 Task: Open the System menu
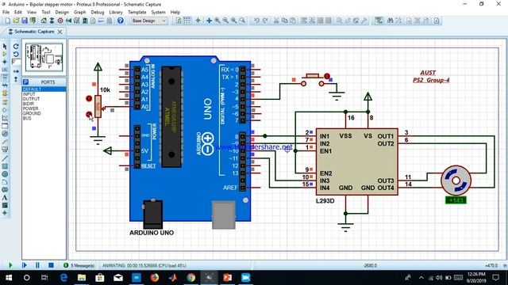159,12
